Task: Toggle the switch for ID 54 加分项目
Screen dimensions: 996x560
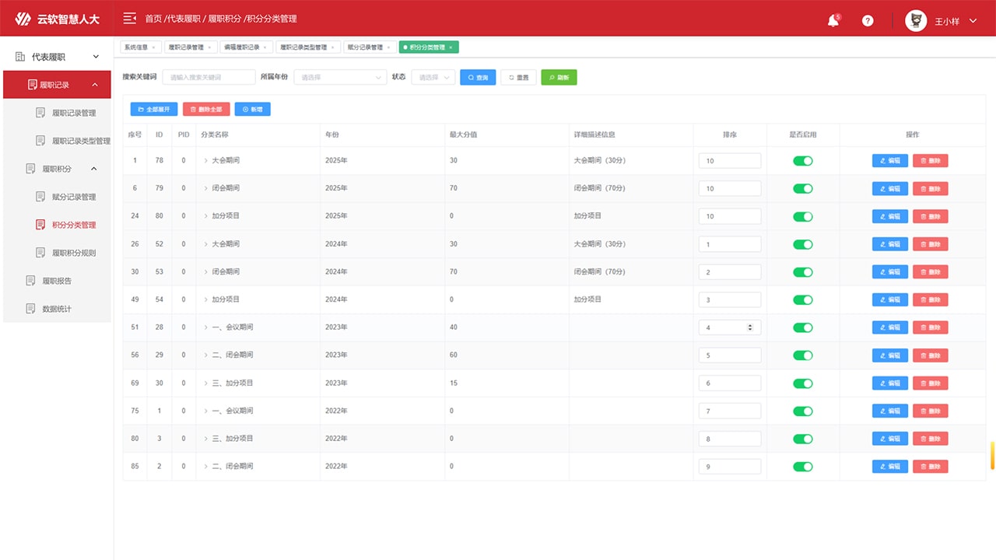Action: point(802,299)
